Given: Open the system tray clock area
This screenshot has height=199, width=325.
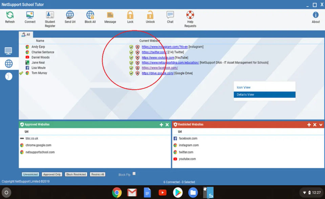Looking at the screenshot, I should 312,193.
